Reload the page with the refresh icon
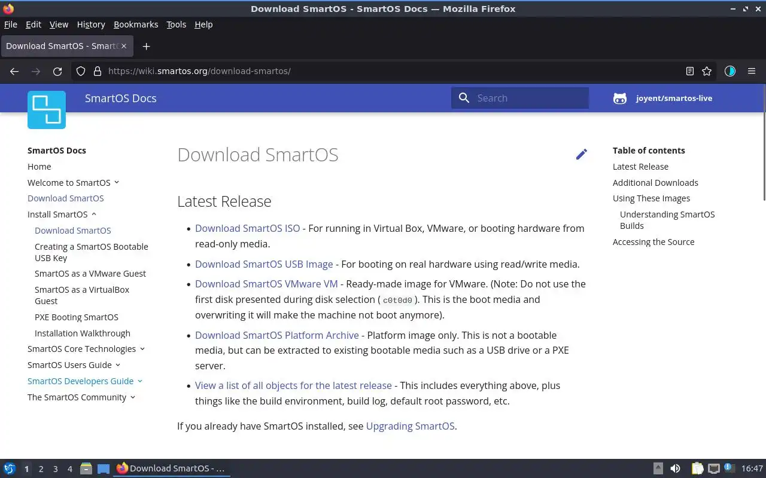This screenshot has width=766, height=478. click(x=57, y=71)
